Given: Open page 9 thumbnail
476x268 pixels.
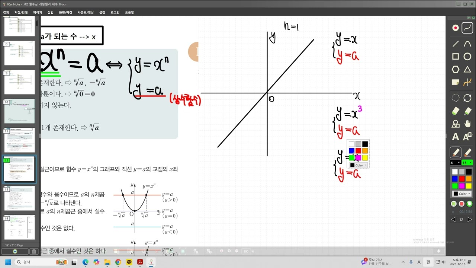Looking at the screenshot, I should pos(19,83).
